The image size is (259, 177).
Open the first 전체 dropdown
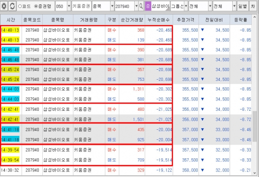click(x=210, y=6)
